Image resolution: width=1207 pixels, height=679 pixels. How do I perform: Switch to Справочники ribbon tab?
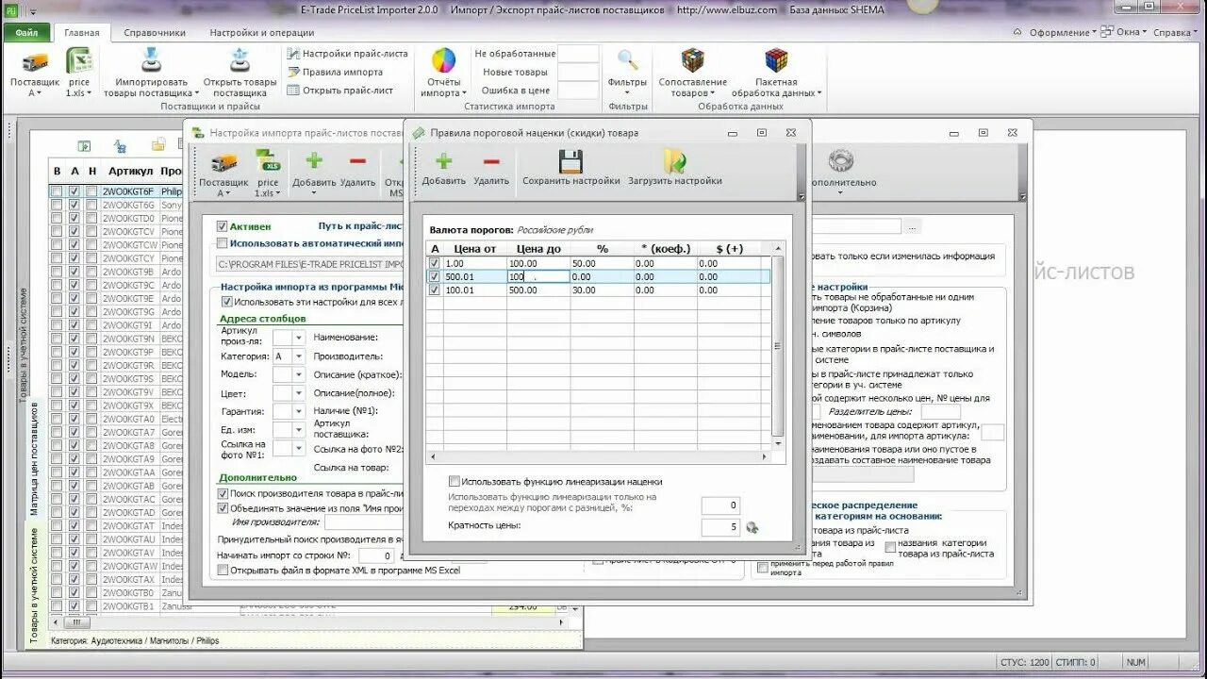pos(155,32)
